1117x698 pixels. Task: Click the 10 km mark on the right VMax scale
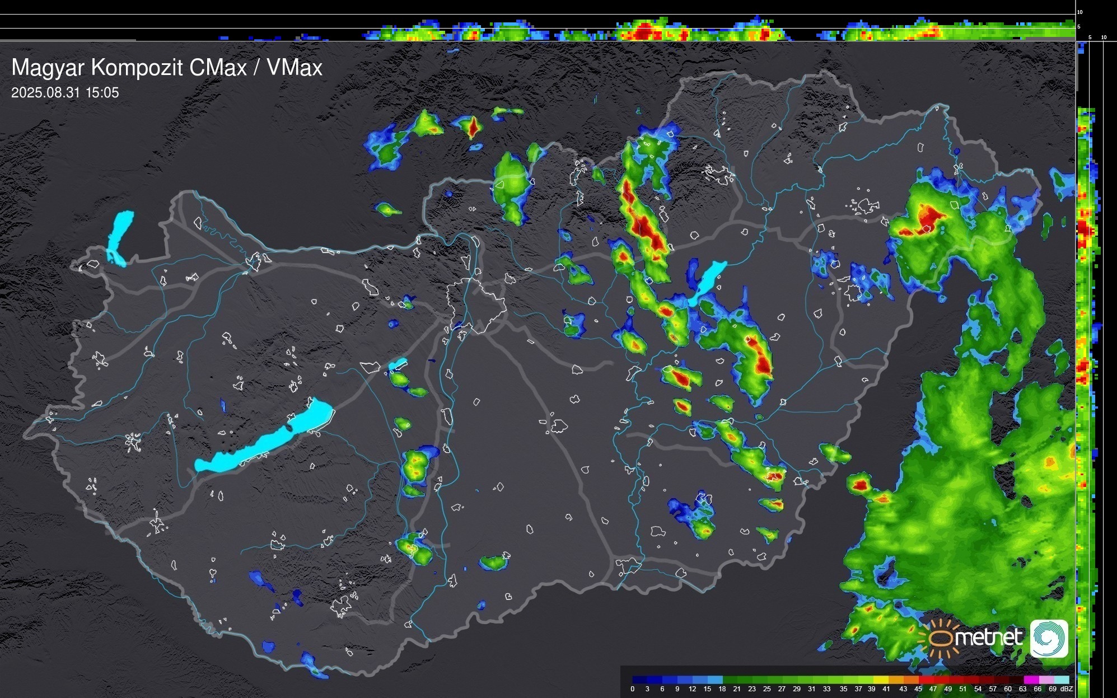click(1104, 38)
